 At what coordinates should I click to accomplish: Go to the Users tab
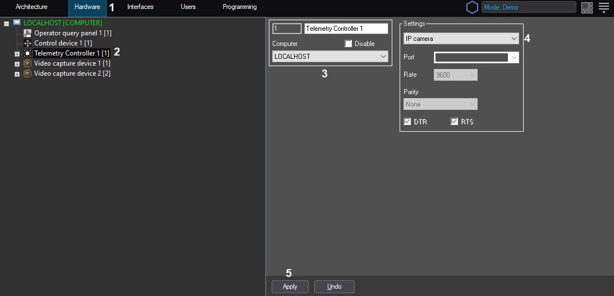coord(188,7)
